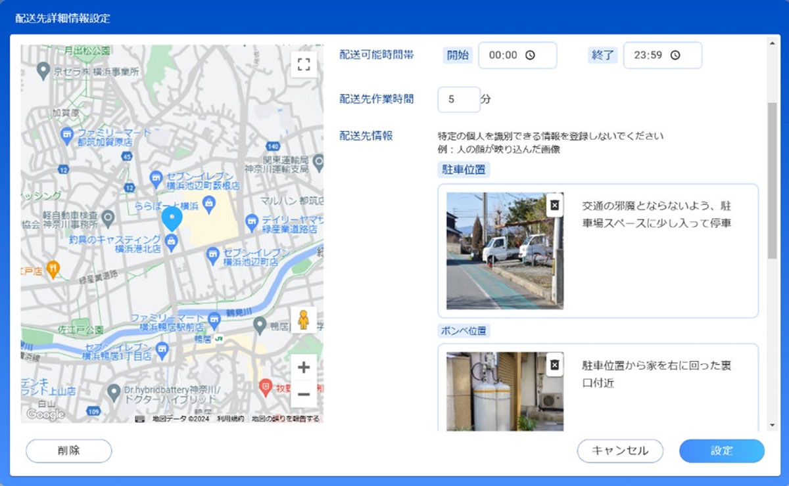
Task: Open clock picker for 終了 time
Action: (675, 55)
